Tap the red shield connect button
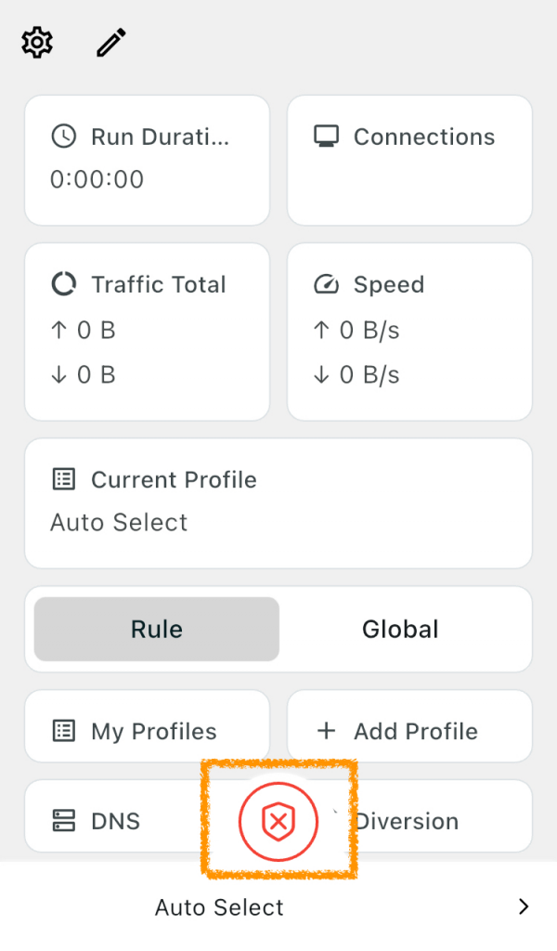The height and width of the screenshot is (951, 557). click(278, 822)
